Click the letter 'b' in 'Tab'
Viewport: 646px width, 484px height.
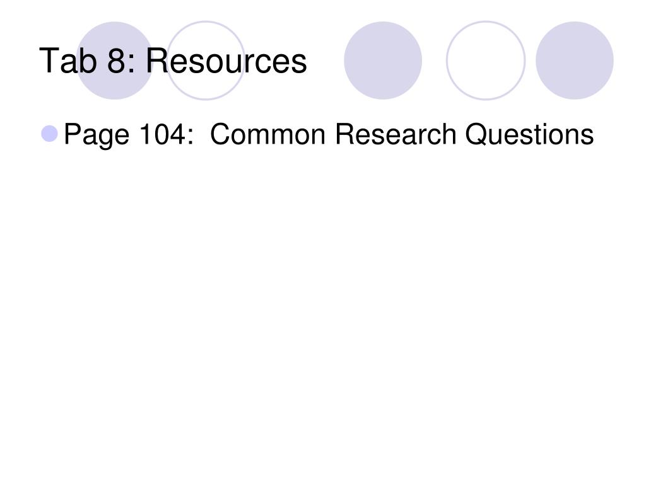pyautogui.click(x=88, y=60)
